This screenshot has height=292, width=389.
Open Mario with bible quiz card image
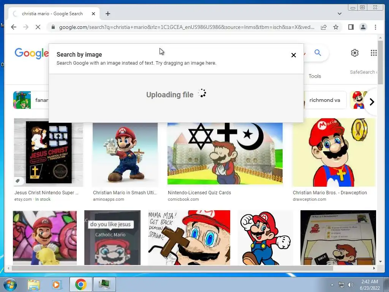338,238
